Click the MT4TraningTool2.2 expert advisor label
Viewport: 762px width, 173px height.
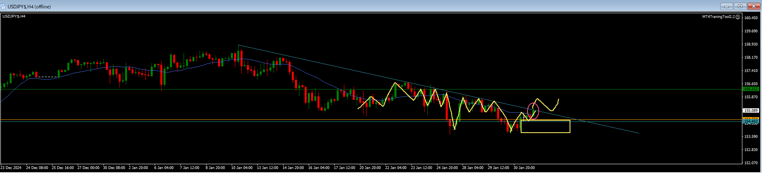click(718, 17)
